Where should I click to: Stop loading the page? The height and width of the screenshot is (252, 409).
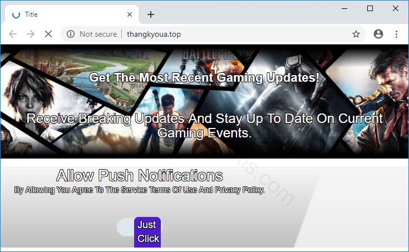pos(48,34)
